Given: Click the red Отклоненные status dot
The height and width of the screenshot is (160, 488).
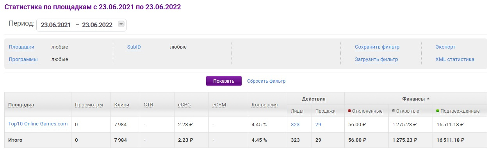Looking at the screenshot, I should coord(349,111).
